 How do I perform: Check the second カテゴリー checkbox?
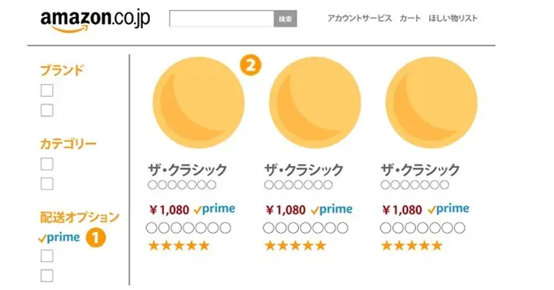pos(47,184)
